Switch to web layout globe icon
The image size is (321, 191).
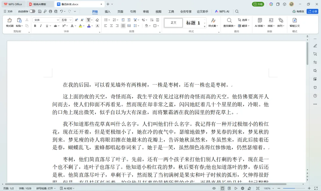243,188
